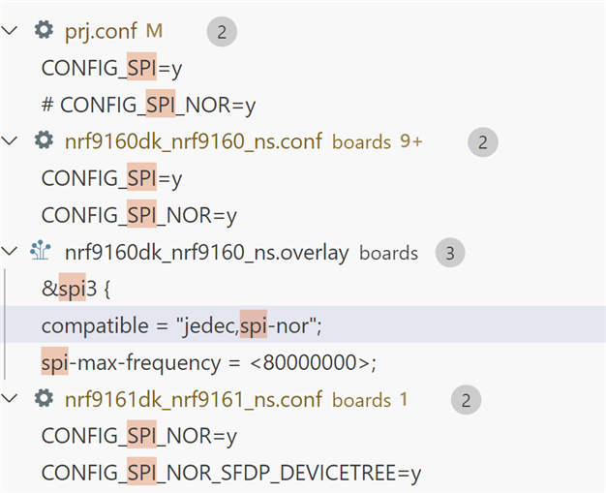The height and width of the screenshot is (493, 606).
Task: Open the prj.conf file name link
Action: (101, 31)
